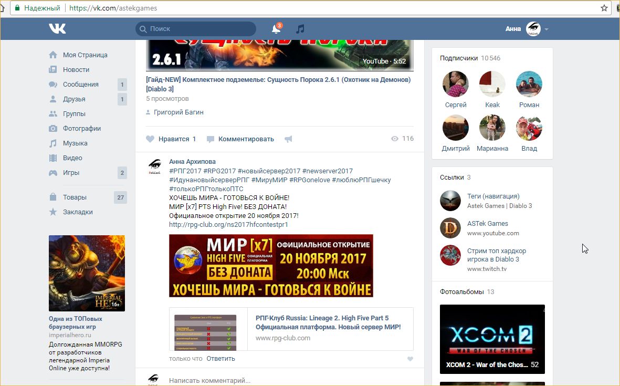Viewport: 620px width, 386px height.
Task: Click the VK logo in header
Action: pos(57,28)
